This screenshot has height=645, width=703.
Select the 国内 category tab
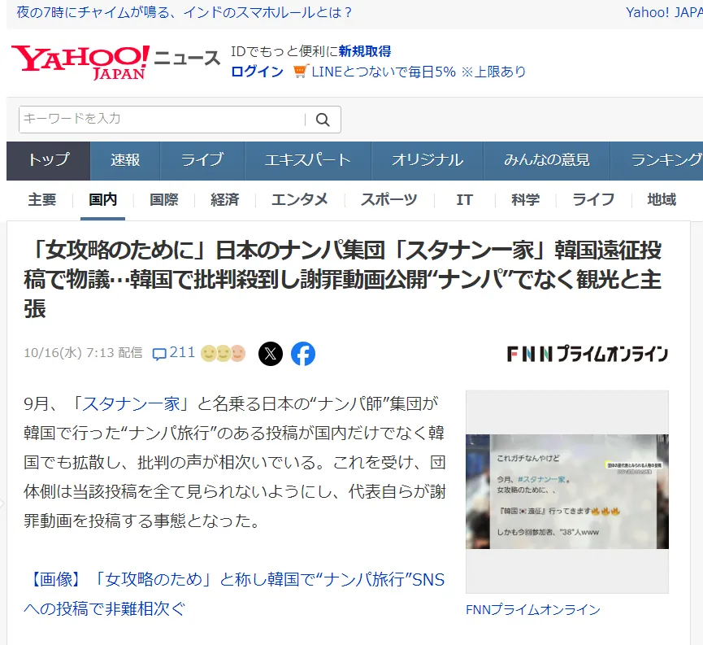(102, 198)
